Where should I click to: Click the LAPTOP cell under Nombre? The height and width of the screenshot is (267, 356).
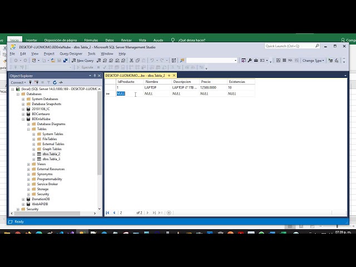tap(157, 88)
